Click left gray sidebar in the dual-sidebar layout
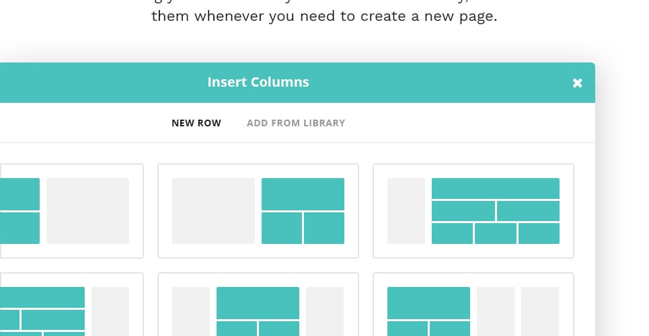The height and width of the screenshot is (336, 649). coord(191,310)
